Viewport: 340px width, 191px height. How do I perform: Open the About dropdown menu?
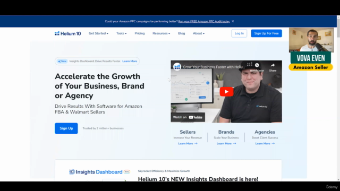pos(199,33)
